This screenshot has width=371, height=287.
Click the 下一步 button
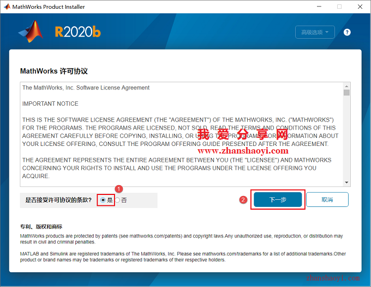click(x=278, y=200)
